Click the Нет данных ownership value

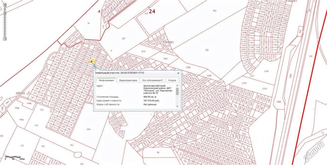150,104
